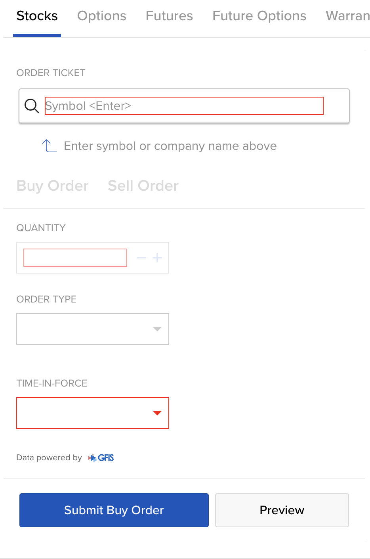The height and width of the screenshot is (559, 370).
Task: Select the Future Options tab
Action: [x=259, y=16]
